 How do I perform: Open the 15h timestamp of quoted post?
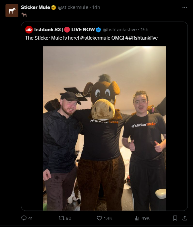[144, 30]
